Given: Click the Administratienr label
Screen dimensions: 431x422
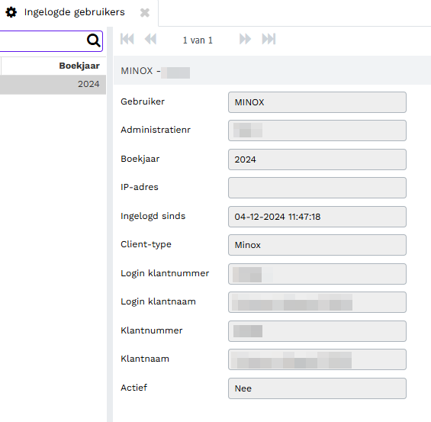Looking at the screenshot, I should click(x=156, y=130).
